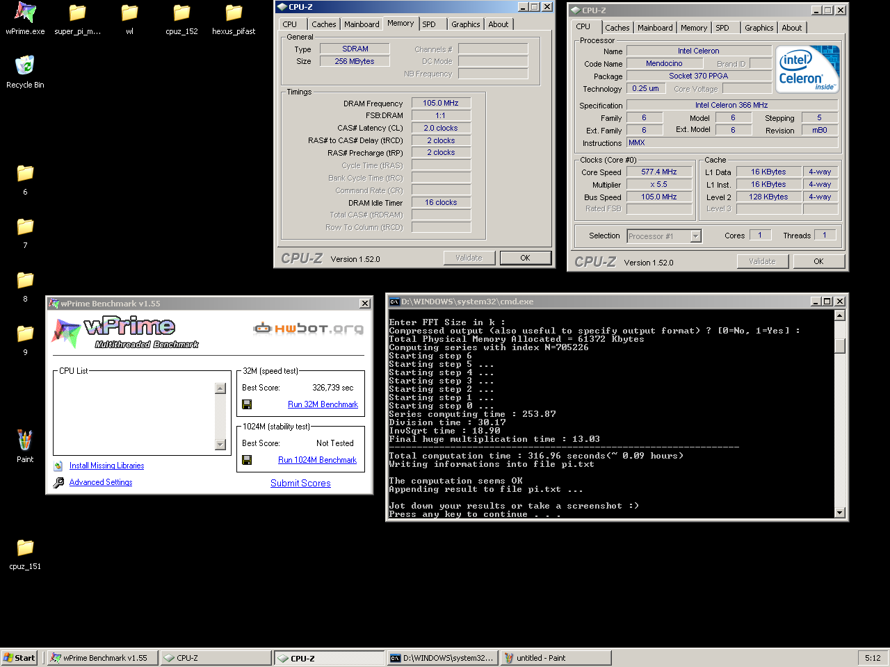Click the Intel Celeron inside logo

[808, 69]
